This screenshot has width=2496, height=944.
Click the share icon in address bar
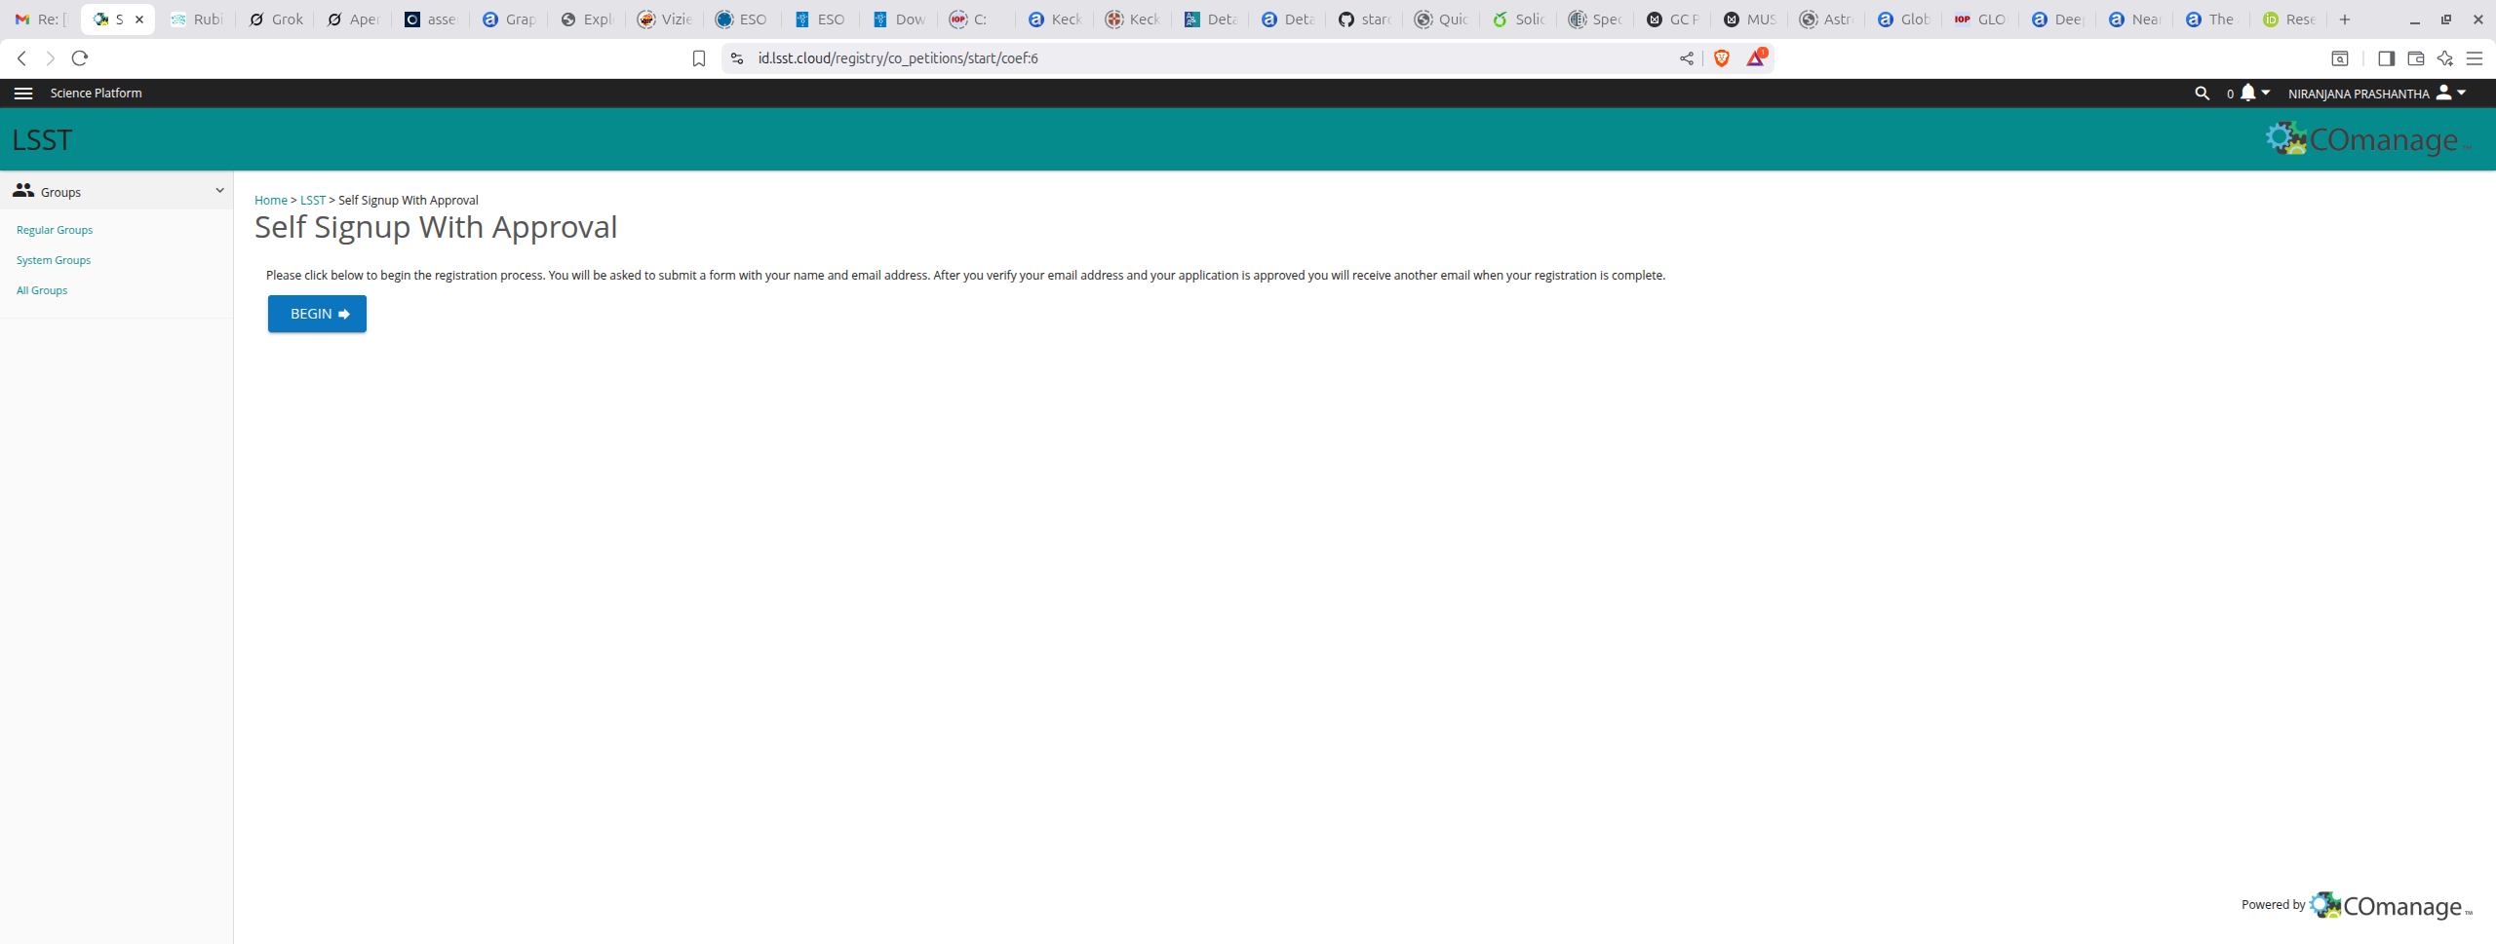(1687, 58)
